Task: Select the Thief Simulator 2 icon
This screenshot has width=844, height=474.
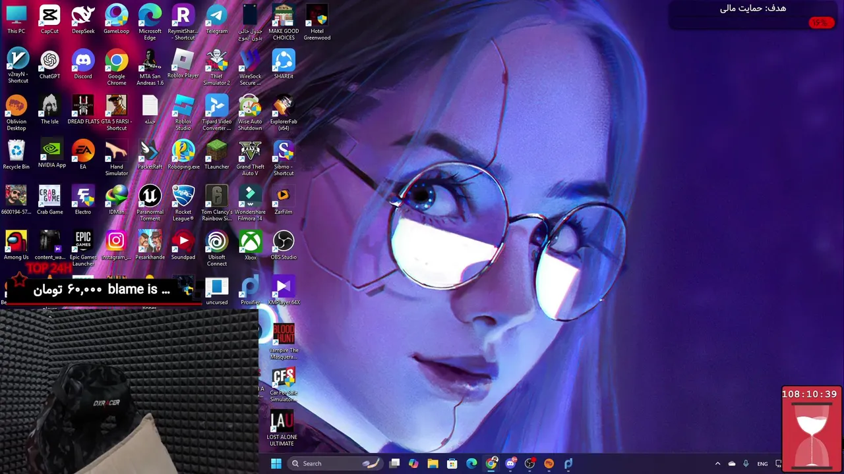Action: point(217,67)
